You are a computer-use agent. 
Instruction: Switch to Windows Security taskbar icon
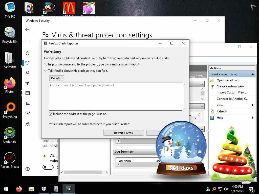44,189
